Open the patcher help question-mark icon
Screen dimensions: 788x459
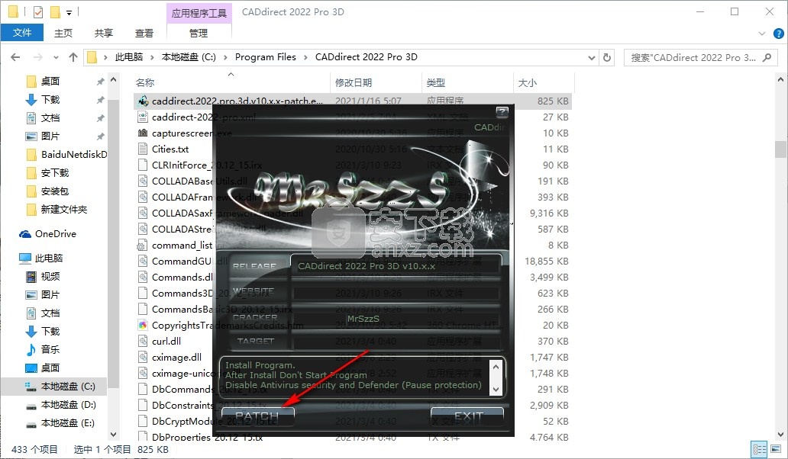point(502,112)
